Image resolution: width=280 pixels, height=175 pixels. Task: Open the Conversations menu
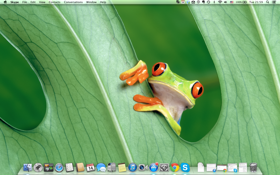point(73,2)
